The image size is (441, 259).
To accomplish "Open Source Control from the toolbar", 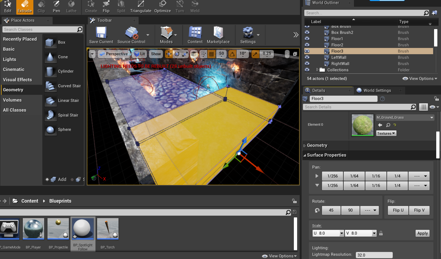I will pos(131,35).
